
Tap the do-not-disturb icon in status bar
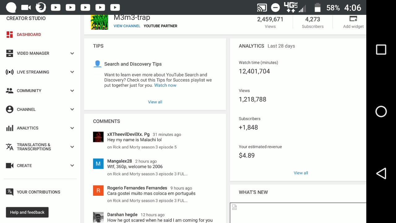[x=275, y=7]
